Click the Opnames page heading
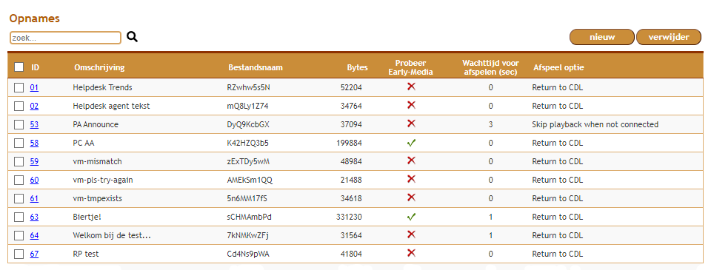This screenshot has height=270, width=711. pos(35,18)
